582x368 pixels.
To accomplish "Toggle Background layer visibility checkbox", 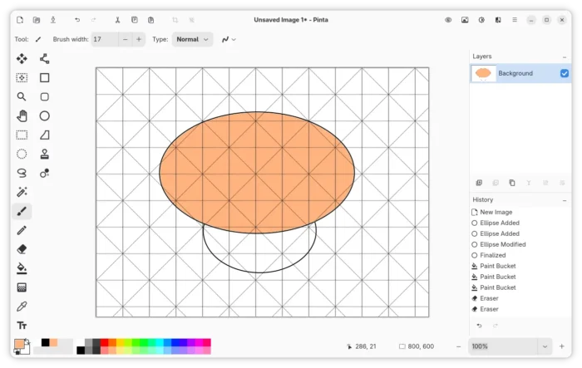I will 565,73.
